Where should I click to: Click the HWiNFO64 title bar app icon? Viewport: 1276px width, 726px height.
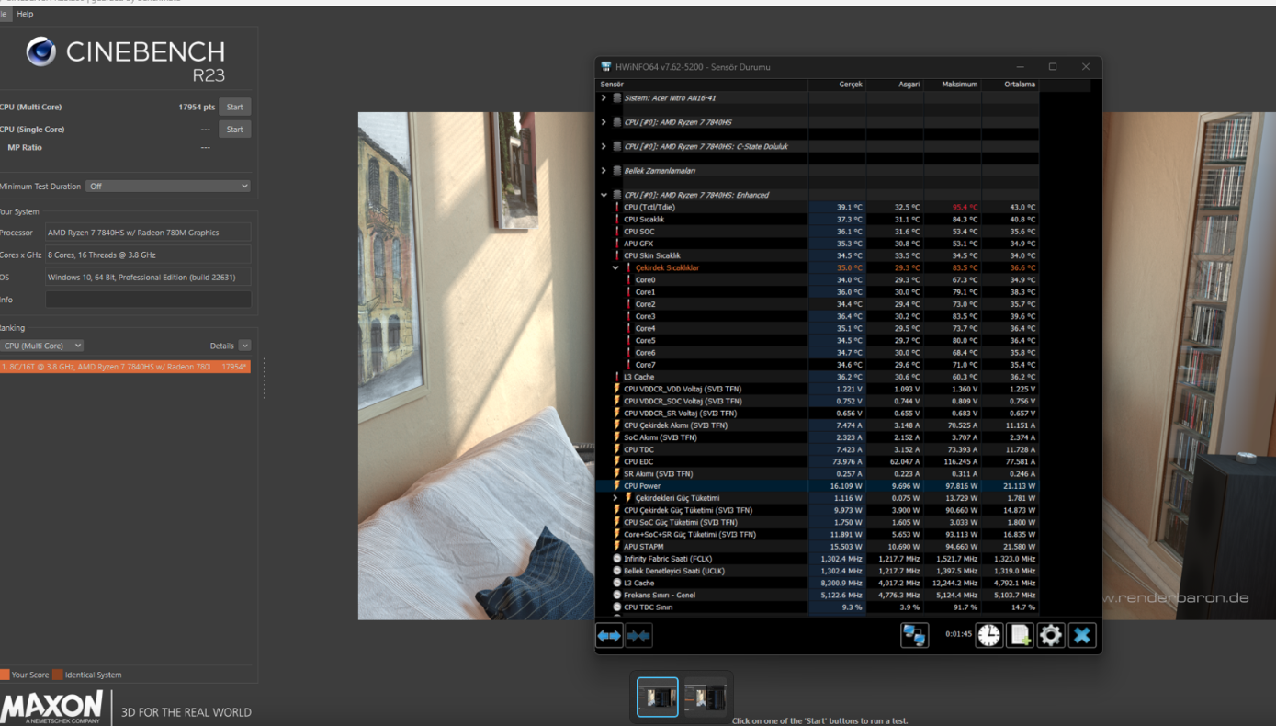[606, 67]
